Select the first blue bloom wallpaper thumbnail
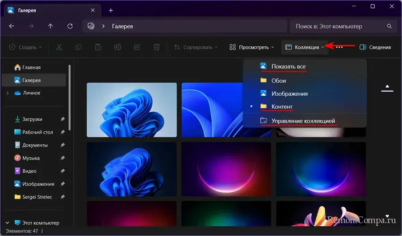The height and width of the screenshot is (236, 402). [132, 110]
